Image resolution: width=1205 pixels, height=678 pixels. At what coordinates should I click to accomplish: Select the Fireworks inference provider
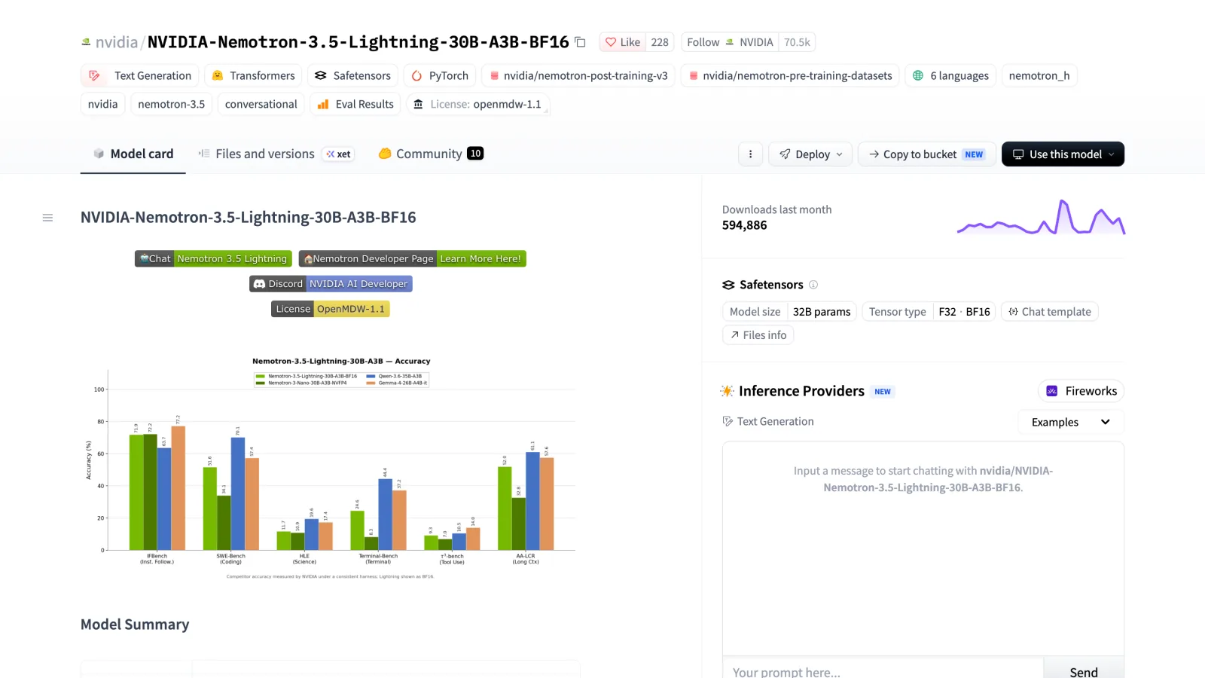(x=1081, y=391)
